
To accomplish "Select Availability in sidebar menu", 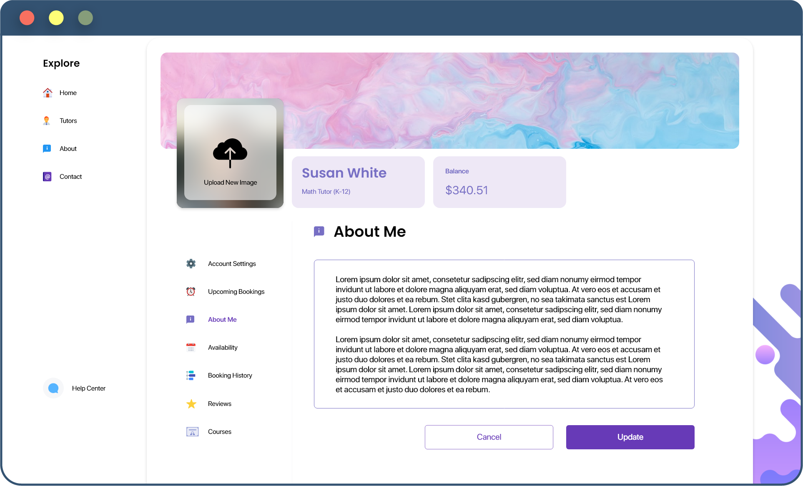I will pos(223,347).
